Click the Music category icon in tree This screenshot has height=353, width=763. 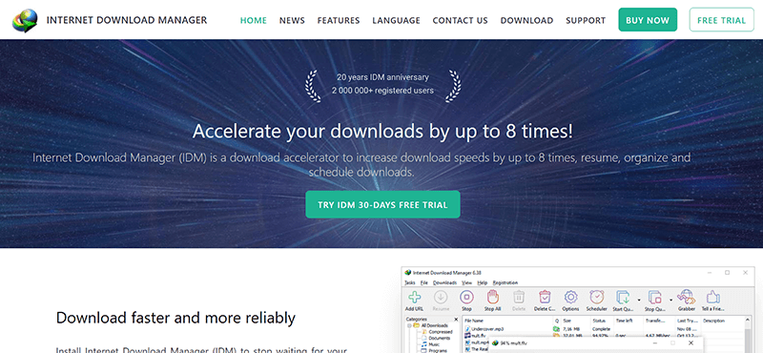tap(424, 344)
